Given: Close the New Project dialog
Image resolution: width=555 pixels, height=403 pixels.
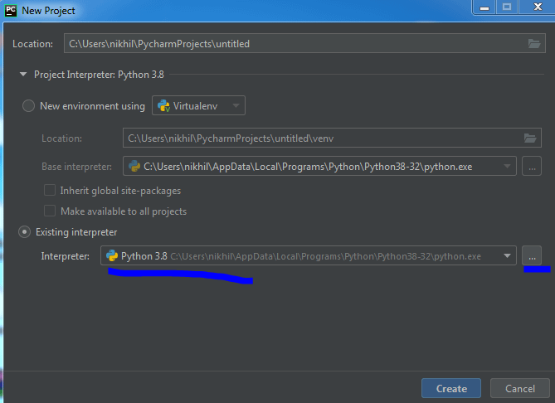Looking at the screenshot, I should tap(538, 7).
